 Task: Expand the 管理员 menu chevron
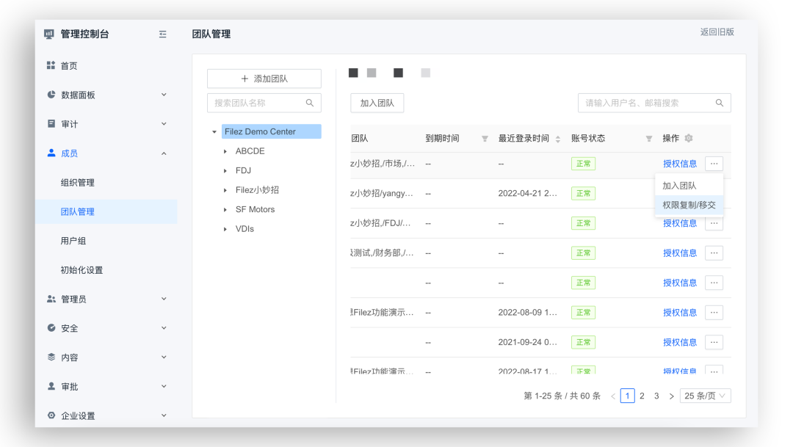(164, 299)
